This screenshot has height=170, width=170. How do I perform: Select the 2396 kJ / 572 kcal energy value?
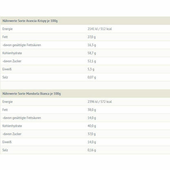click(100, 102)
